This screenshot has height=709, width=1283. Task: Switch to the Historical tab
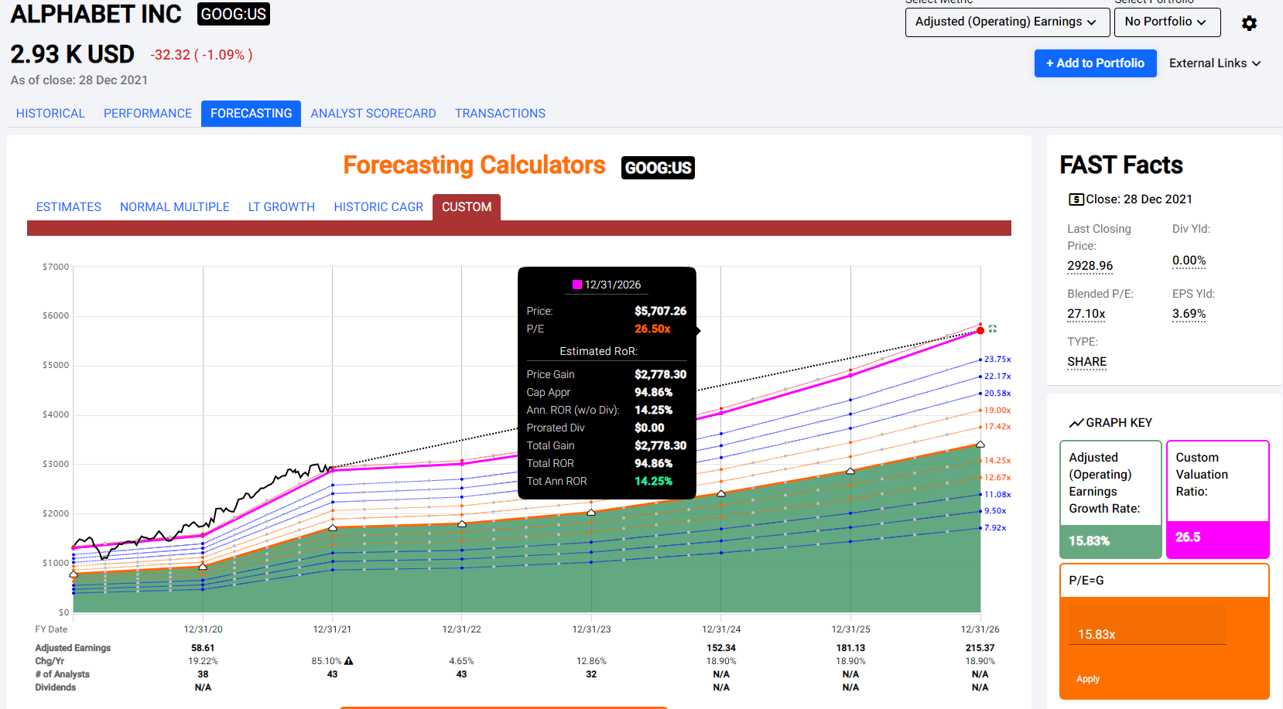pos(50,114)
